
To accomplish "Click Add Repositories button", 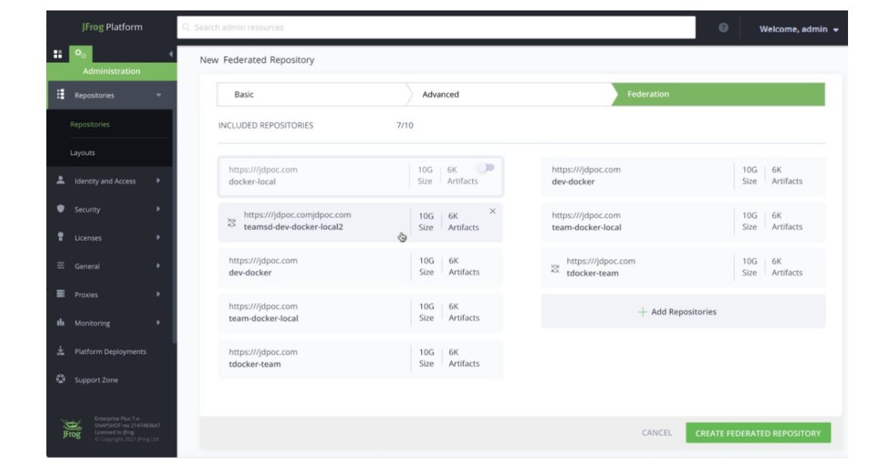I will click(x=683, y=311).
